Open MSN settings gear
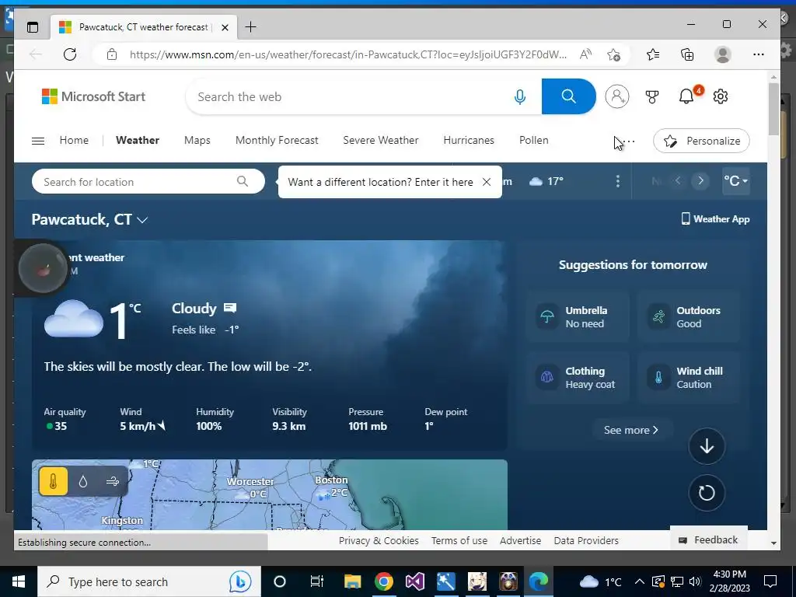Image resolution: width=796 pixels, height=597 pixels. click(721, 96)
